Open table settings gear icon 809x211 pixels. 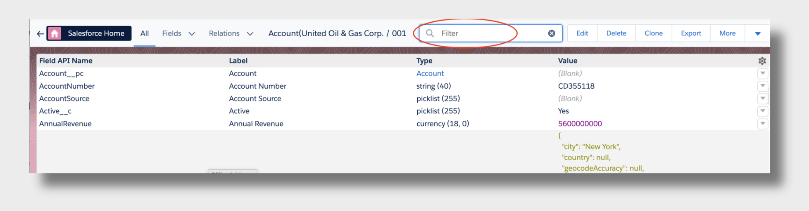762,61
